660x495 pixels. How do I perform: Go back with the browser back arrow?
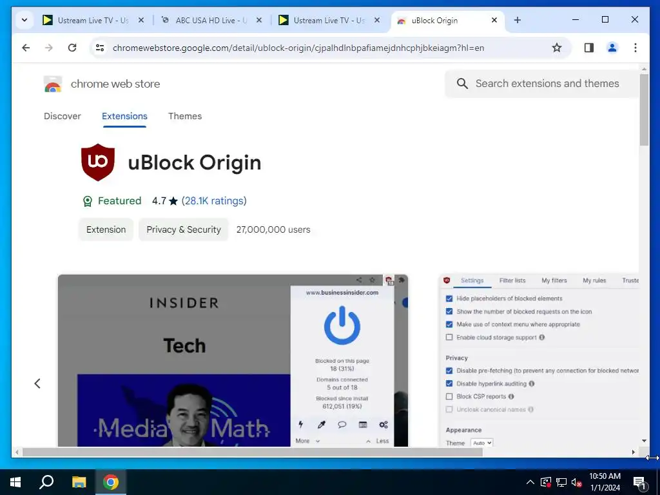click(x=26, y=48)
